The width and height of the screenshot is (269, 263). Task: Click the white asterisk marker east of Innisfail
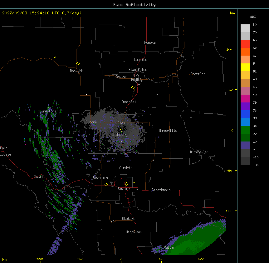click(x=157, y=95)
